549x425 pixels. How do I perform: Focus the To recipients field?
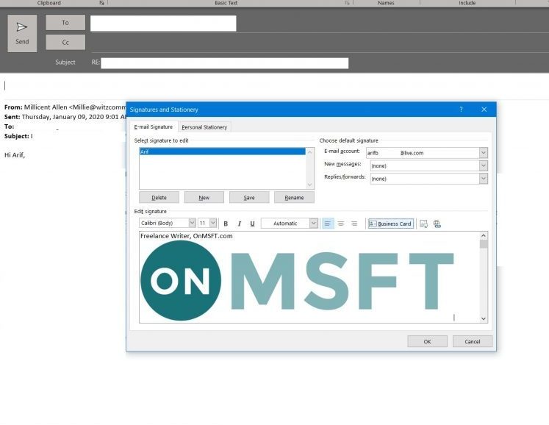(163, 23)
